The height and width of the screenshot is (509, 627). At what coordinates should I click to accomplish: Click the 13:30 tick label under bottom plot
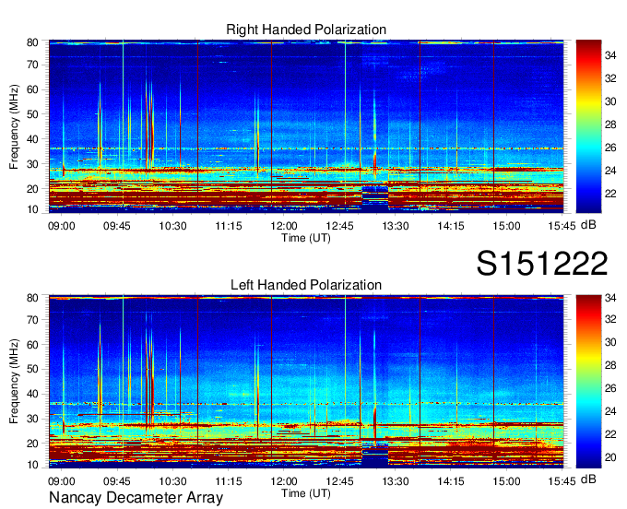(x=395, y=481)
